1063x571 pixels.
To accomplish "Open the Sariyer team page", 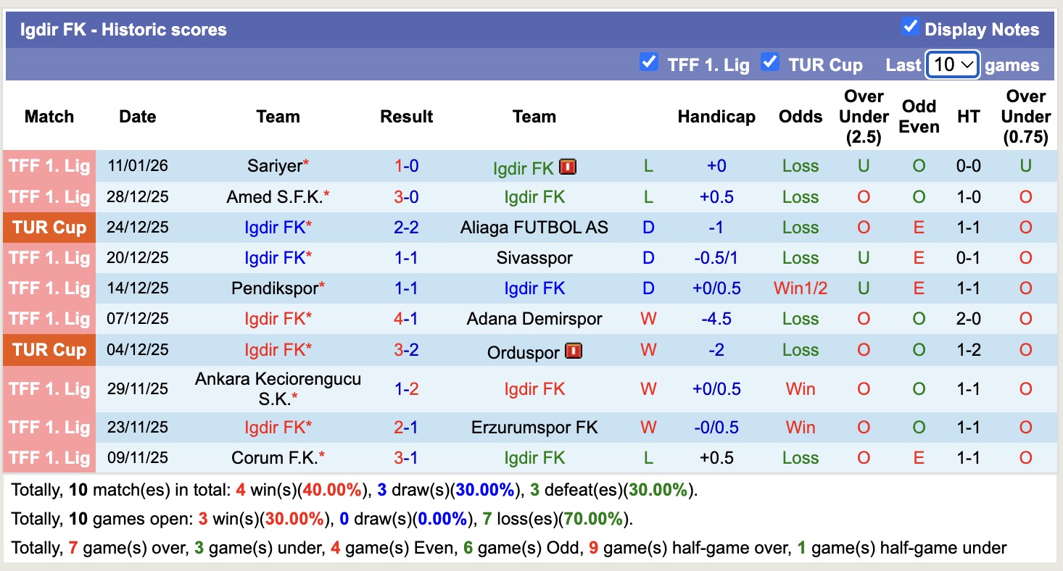I will (274, 166).
